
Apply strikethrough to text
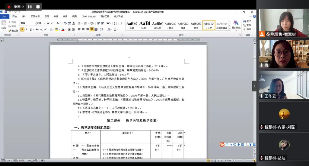[37, 29]
